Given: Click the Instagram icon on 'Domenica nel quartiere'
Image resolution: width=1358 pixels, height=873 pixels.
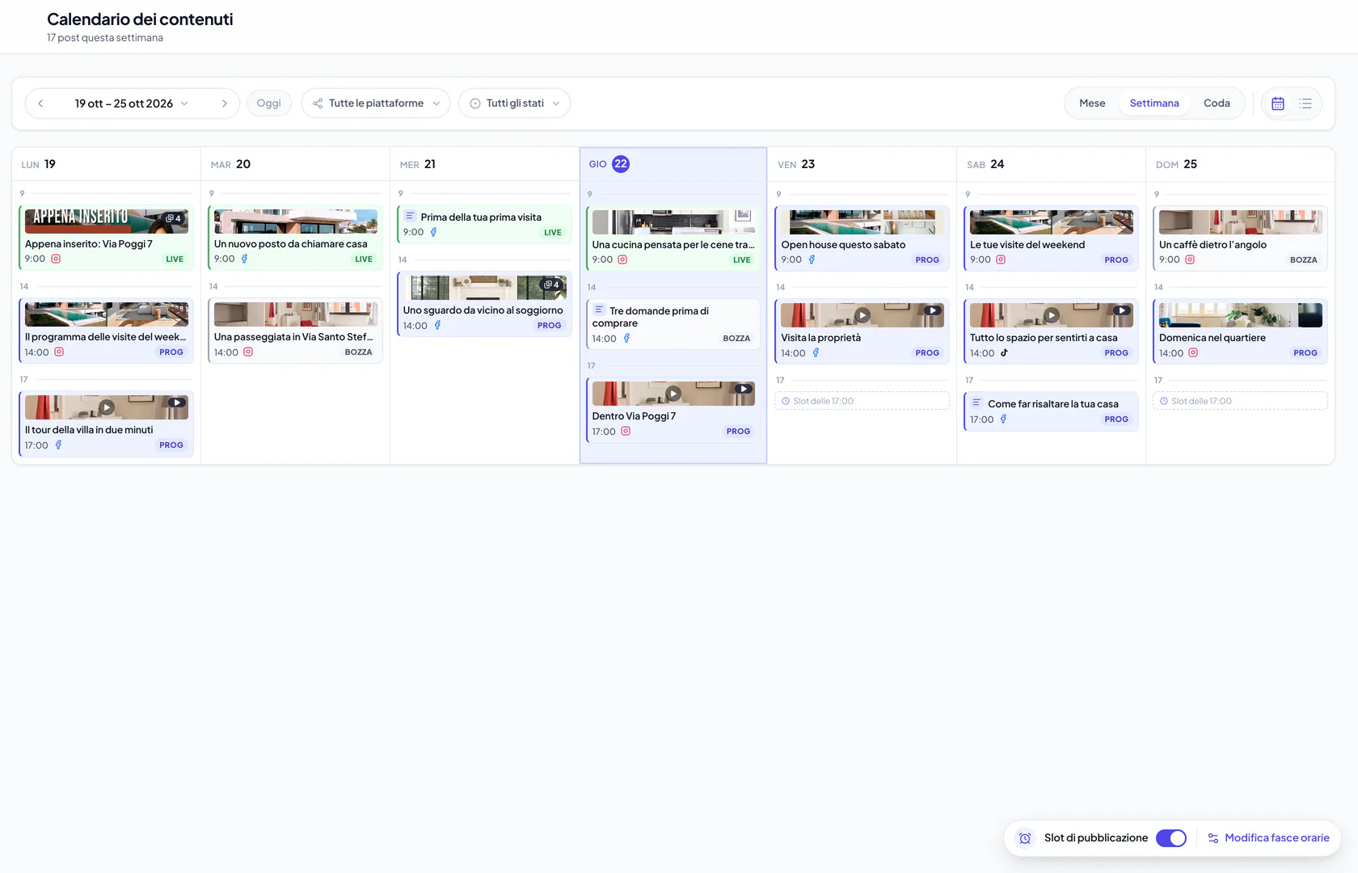Looking at the screenshot, I should [1193, 352].
